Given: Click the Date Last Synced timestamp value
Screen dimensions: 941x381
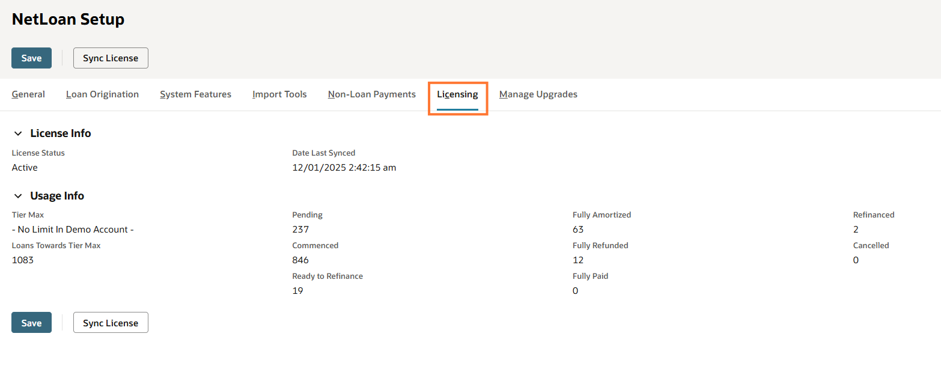Looking at the screenshot, I should pos(344,168).
